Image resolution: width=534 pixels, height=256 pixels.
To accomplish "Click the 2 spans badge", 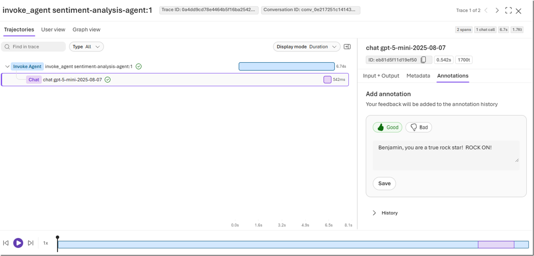I will click(464, 30).
